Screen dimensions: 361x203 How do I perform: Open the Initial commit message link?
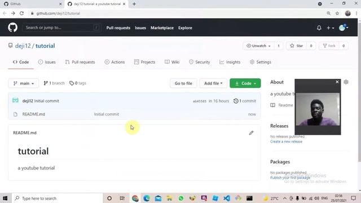coord(47,101)
